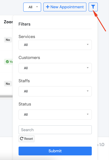Click the Zoom column header
109x160 pixels.
[8, 22]
